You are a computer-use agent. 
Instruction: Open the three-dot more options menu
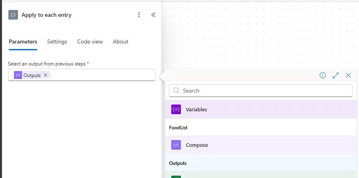click(139, 15)
